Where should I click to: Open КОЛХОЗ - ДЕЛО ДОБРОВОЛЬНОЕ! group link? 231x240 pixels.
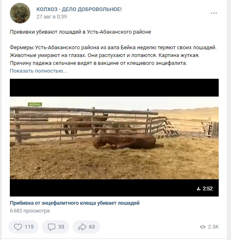[x=79, y=9]
